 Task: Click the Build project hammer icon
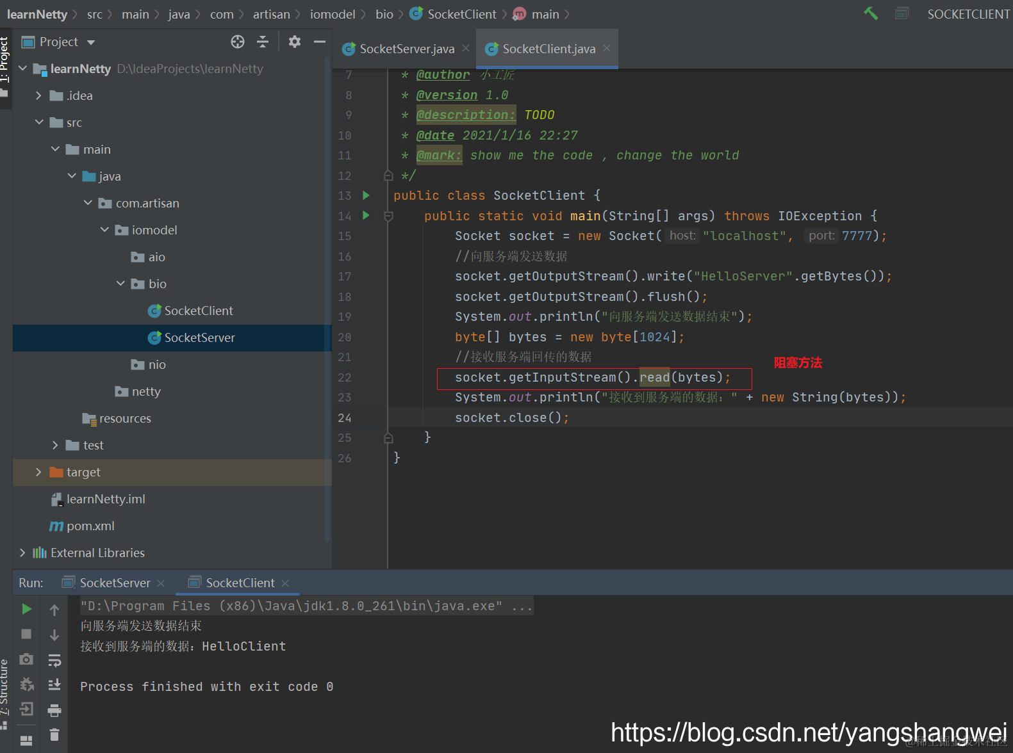871,13
